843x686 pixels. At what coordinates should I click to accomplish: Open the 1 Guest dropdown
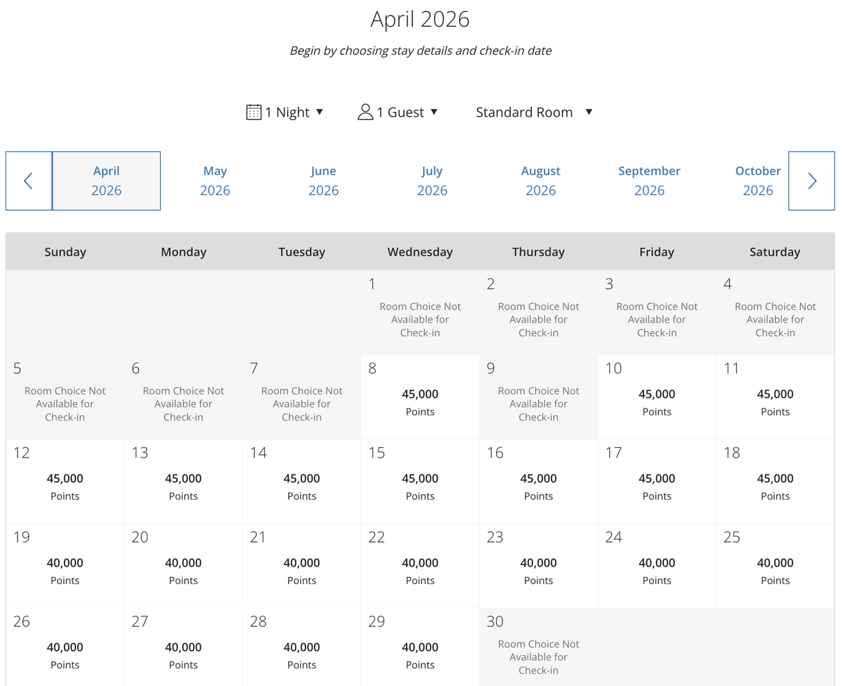398,112
